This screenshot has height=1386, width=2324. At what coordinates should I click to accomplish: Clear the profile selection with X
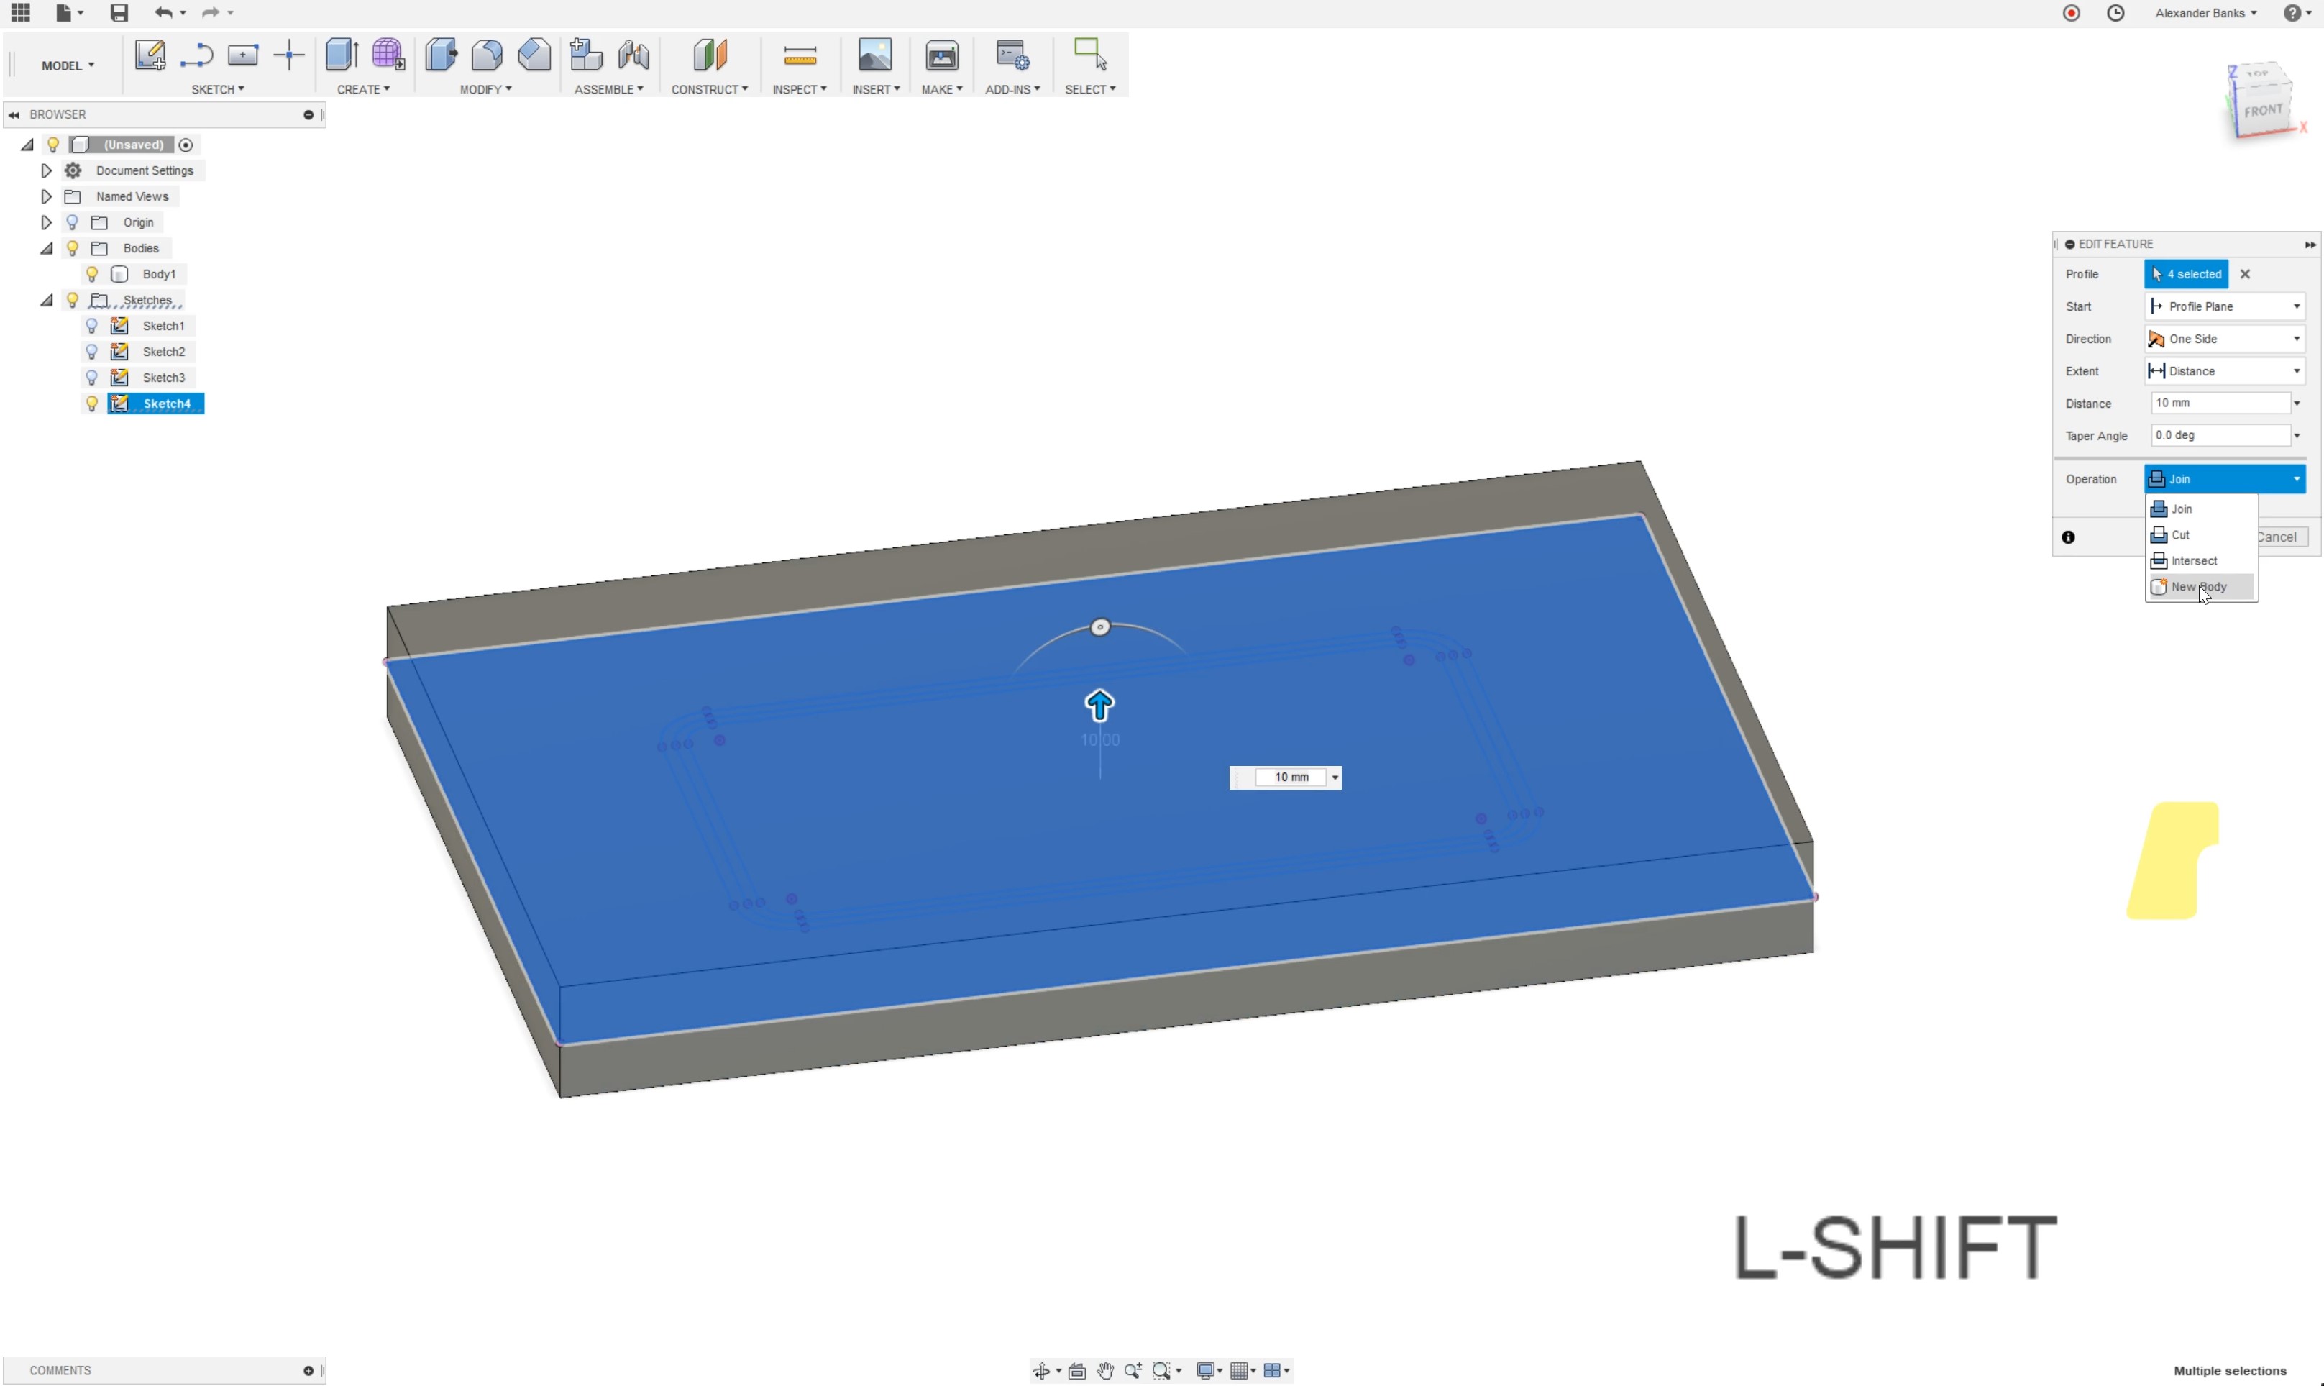(2246, 273)
